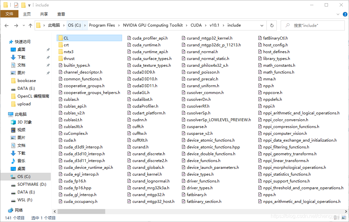Select OS (C:) in navigation pane

coord(26,177)
